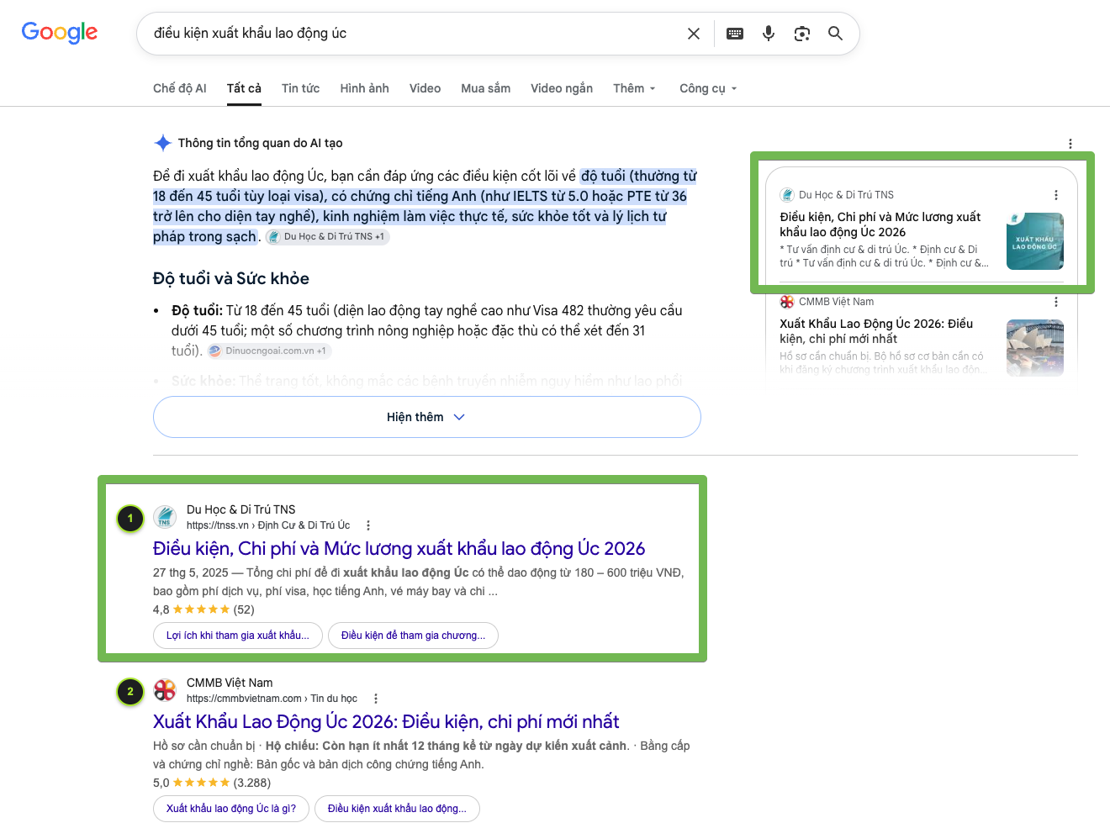Expand AI overview with Hiện thêm button
Screen dimensions: 1110x823
426,417
